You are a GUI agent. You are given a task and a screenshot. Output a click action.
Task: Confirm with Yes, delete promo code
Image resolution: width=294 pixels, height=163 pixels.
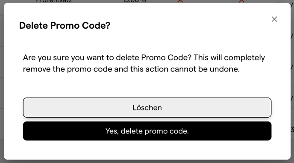click(x=147, y=131)
